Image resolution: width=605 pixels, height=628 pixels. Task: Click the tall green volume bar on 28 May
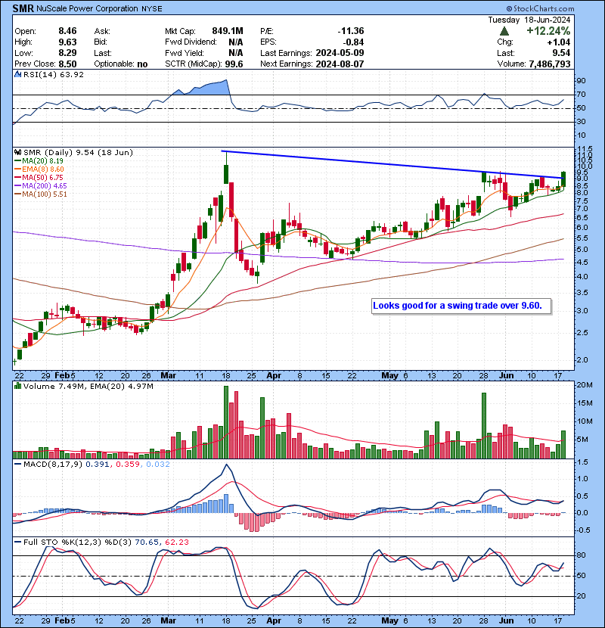(484, 426)
